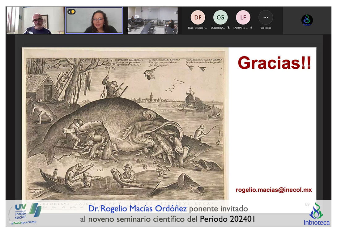Select the classroom camera video tile
This screenshot has width=337, height=235.
point(153,20)
